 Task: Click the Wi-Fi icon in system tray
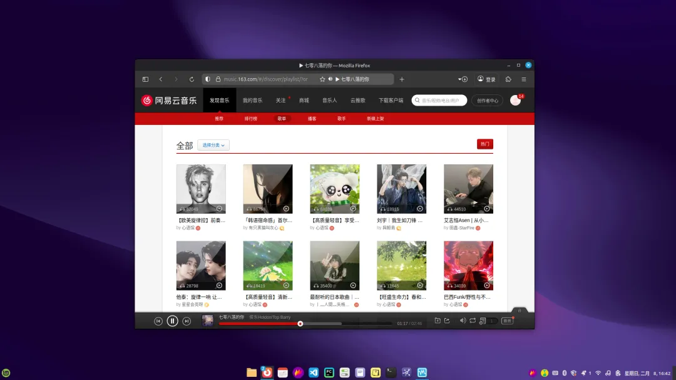pyautogui.click(x=598, y=373)
